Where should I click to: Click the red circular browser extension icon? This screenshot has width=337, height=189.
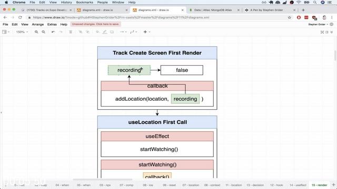(299, 17)
